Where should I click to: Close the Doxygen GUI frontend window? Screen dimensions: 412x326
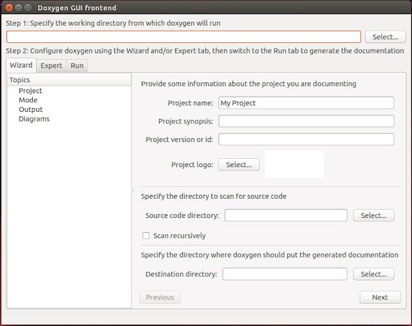click(x=9, y=8)
